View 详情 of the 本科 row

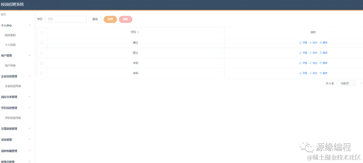pyautogui.click(x=303, y=63)
